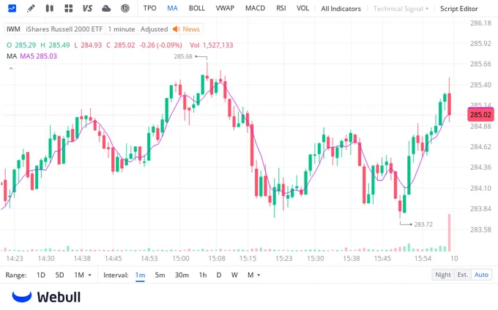Open the Script Editor
The height and width of the screenshot is (310, 498).
(459, 9)
